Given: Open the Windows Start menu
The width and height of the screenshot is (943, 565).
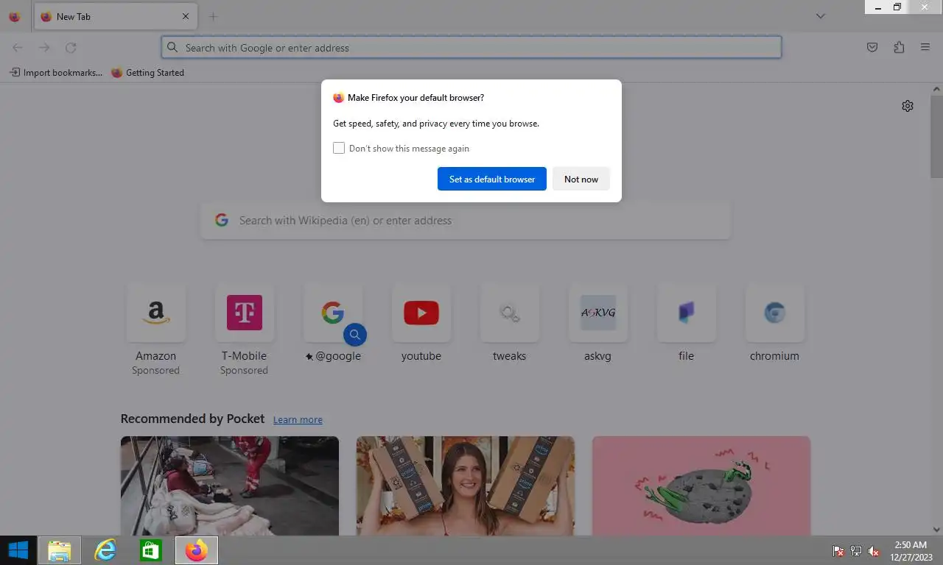Looking at the screenshot, I should click(18, 550).
